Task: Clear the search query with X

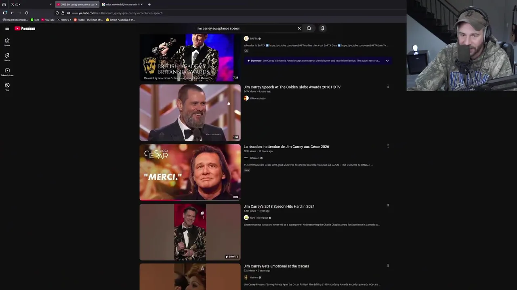Action: click(299, 28)
